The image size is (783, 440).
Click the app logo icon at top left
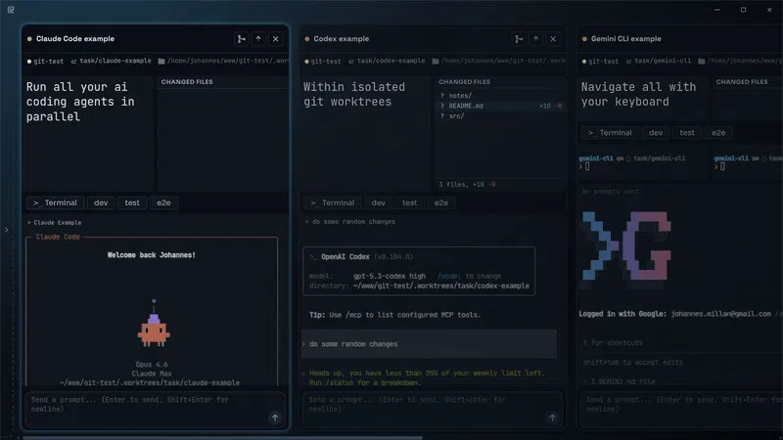tap(11, 10)
